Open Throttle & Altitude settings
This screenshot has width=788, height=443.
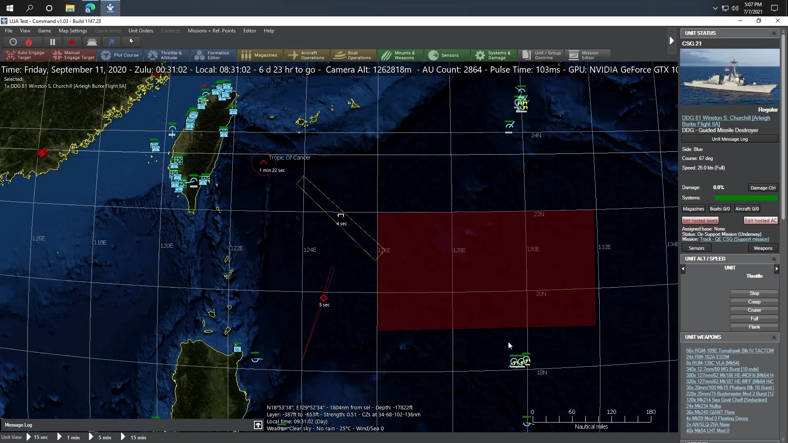tap(166, 55)
